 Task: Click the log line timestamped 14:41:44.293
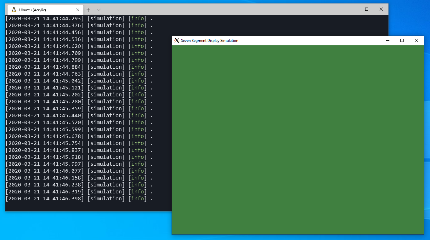coord(80,18)
